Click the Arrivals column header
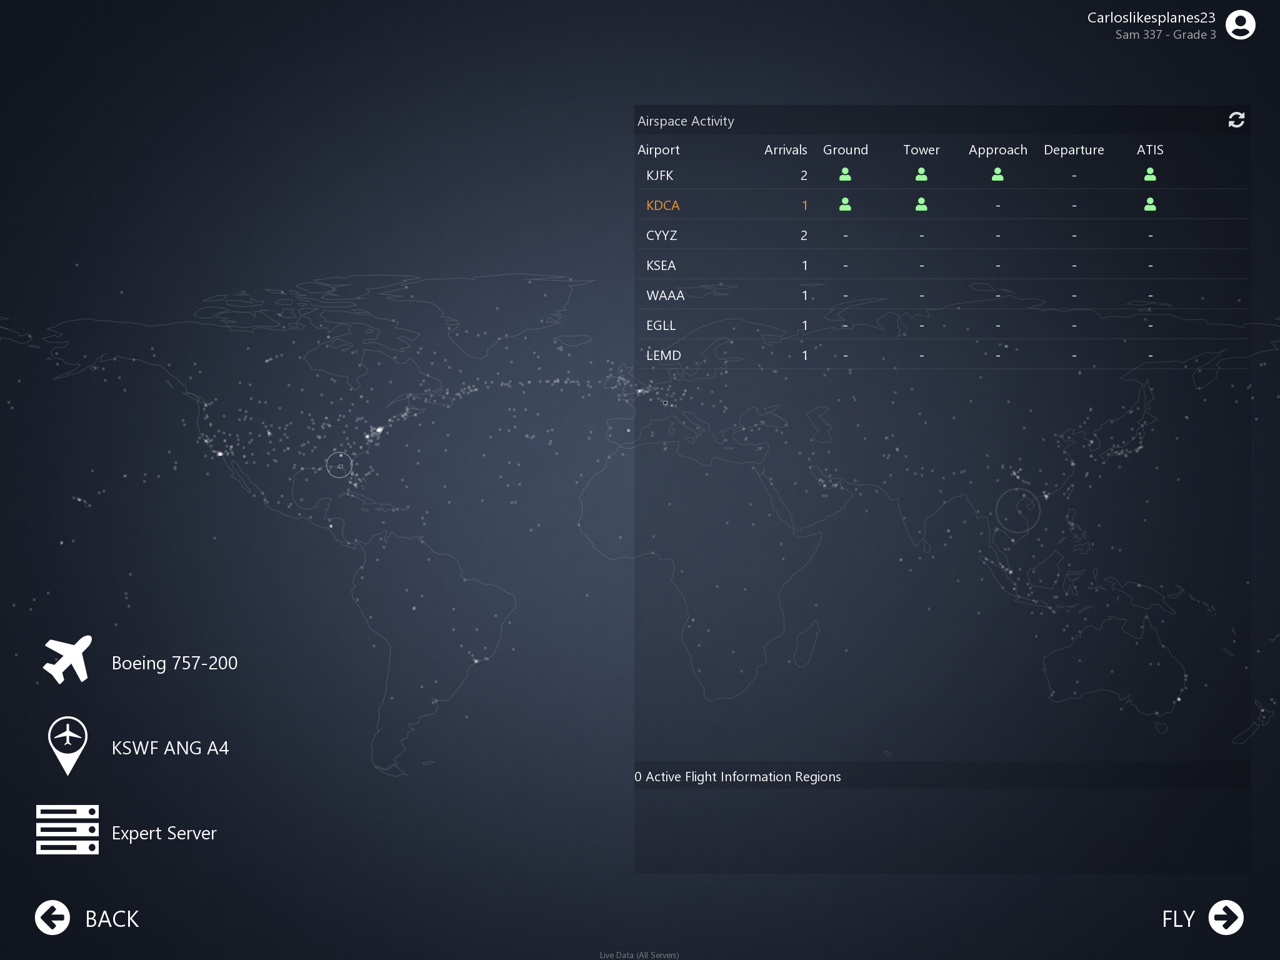 pos(785,150)
